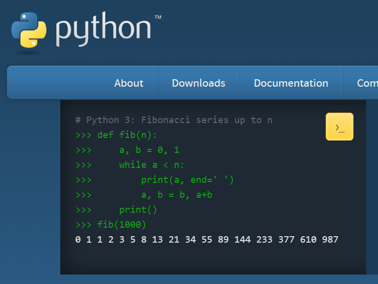Click the 'a, b = 0, 1' line

pyautogui.click(x=149, y=150)
